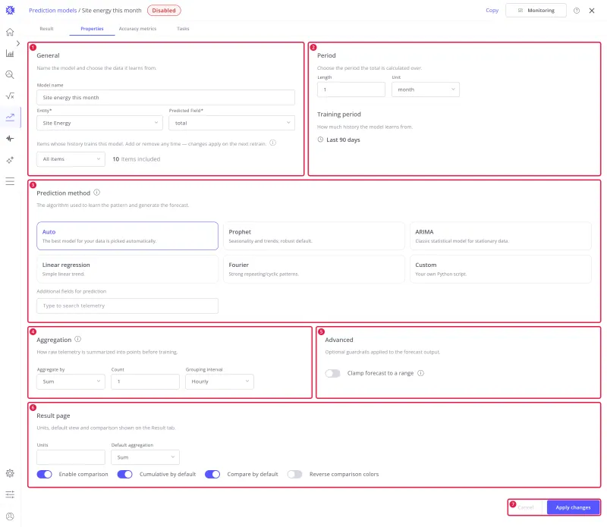Click the Model name input field
Screen dimensions: 607x527
point(165,98)
